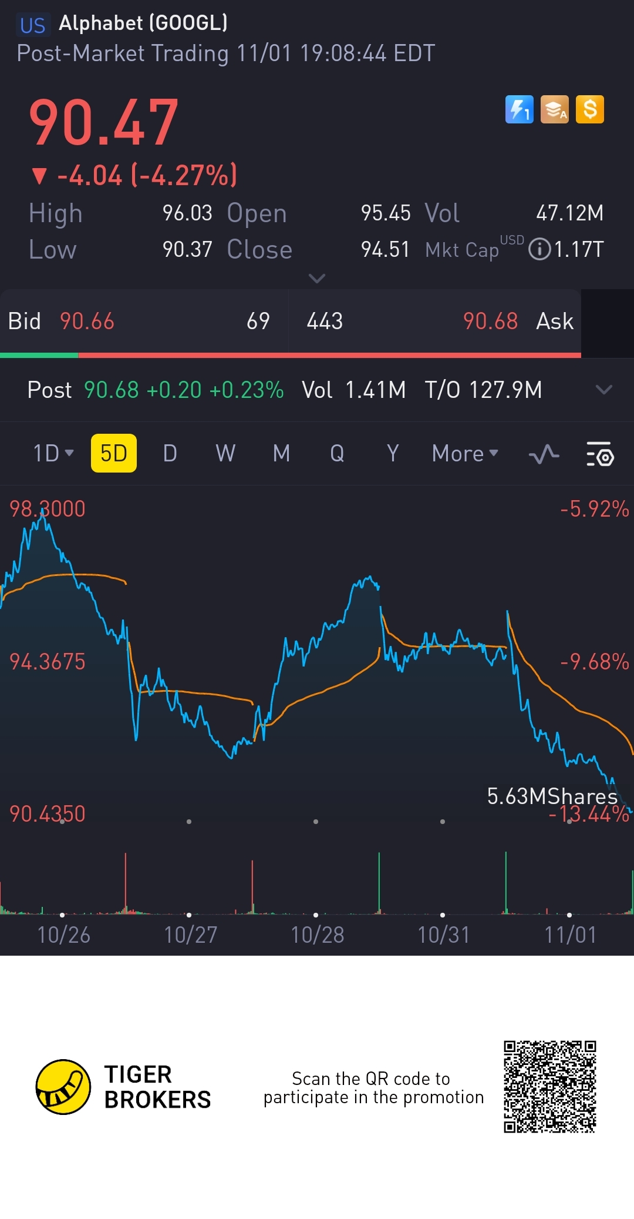Tap the 94.3675 price axis label
Screen dimensions: 634x1219
point(48,662)
